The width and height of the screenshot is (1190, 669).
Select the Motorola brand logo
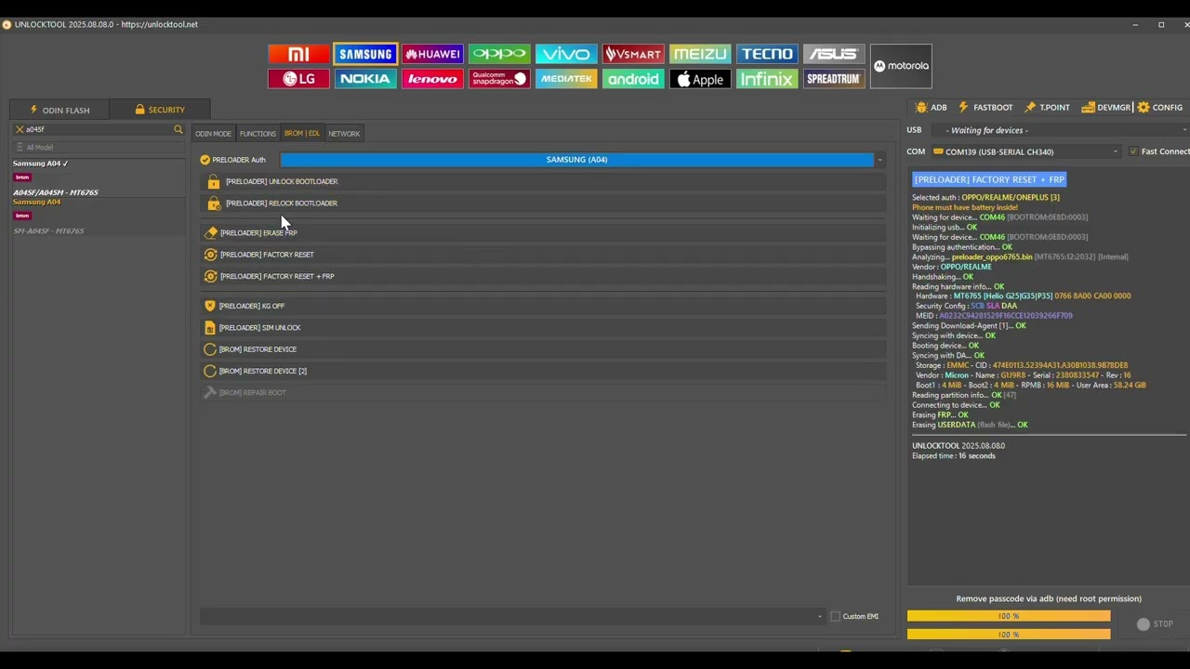pos(901,66)
